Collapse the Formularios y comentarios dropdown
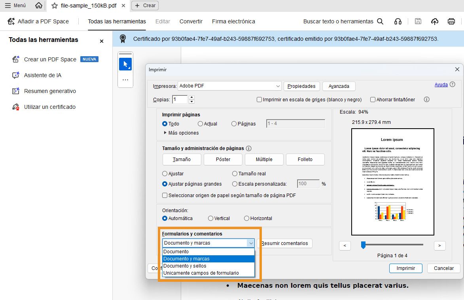This screenshot has height=300, width=464. [x=251, y=243]
